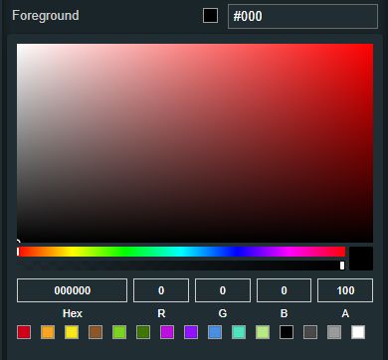Click the A alpha field showing 100
This screenshot has height=360, width=388.
345,290
